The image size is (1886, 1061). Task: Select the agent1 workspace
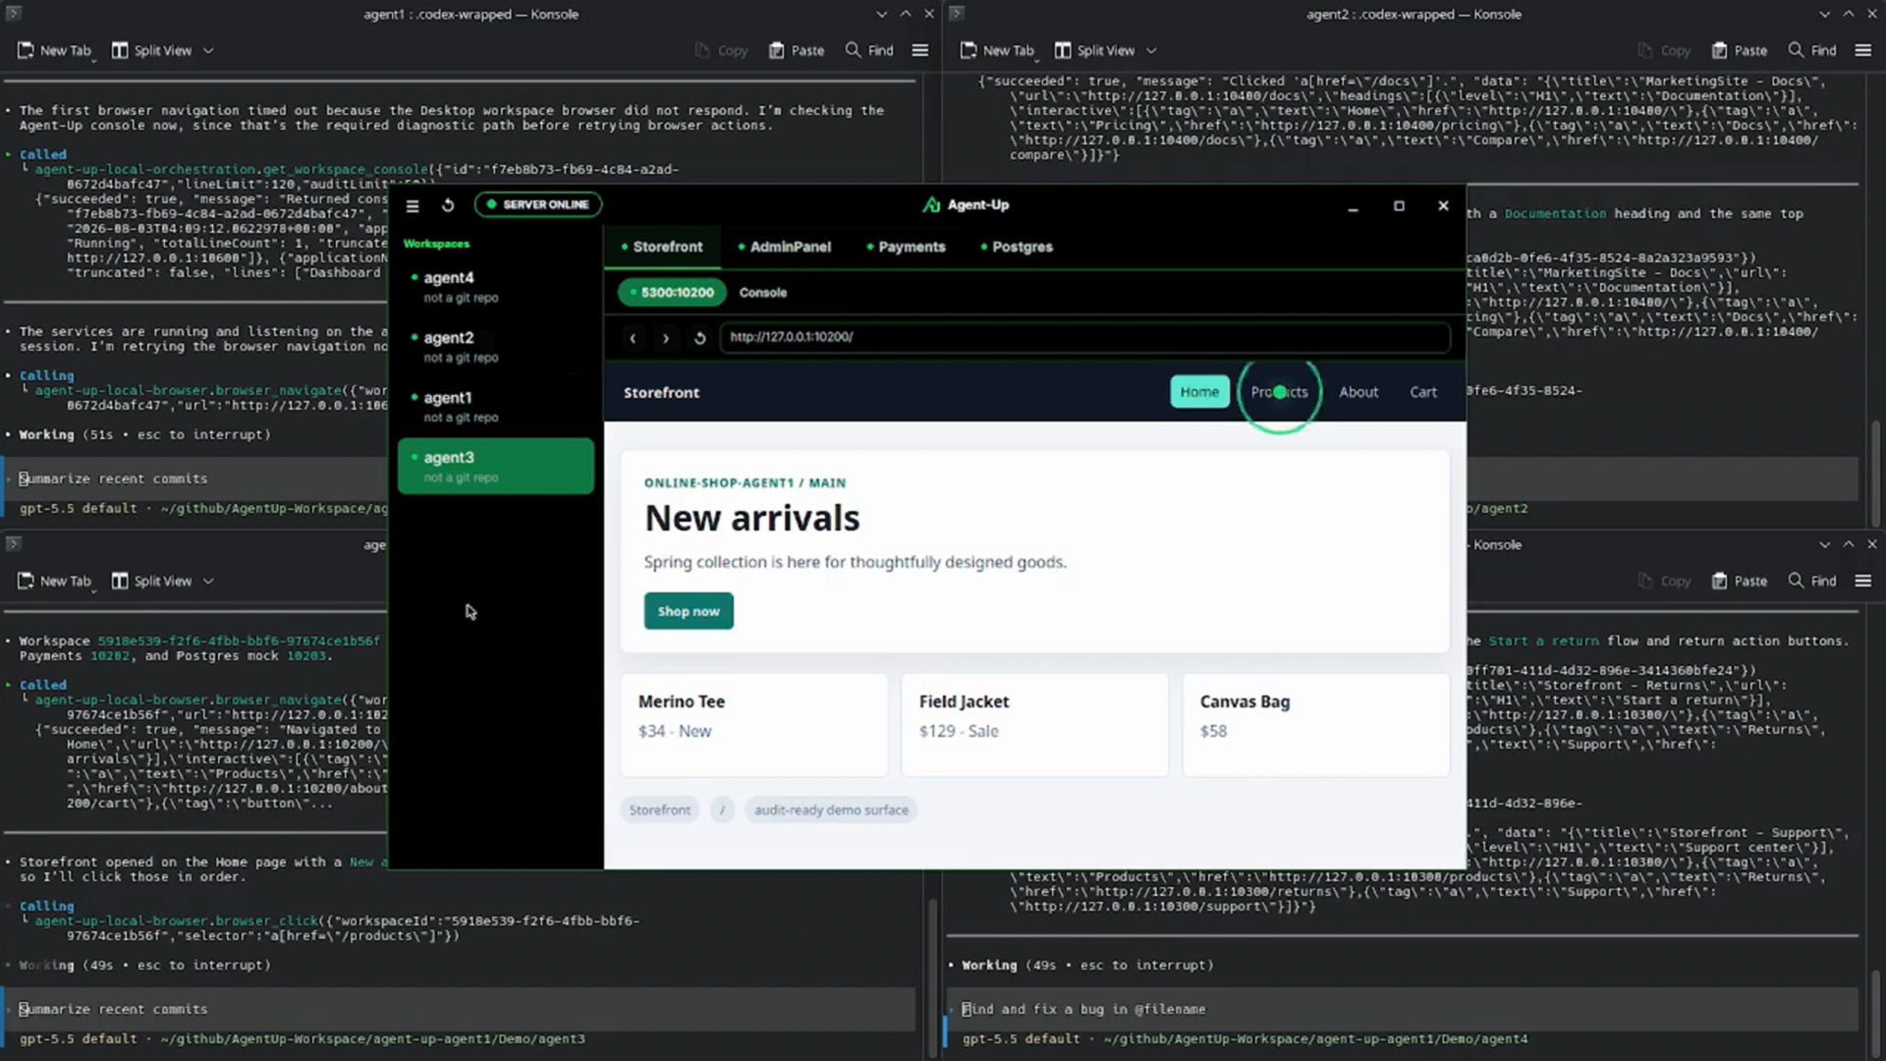495,406
